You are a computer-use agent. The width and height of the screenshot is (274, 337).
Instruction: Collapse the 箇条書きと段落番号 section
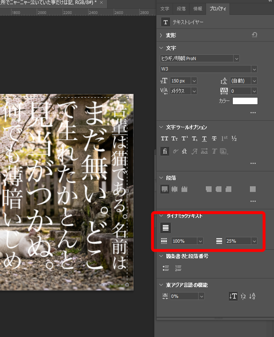[x=161, y=256]
